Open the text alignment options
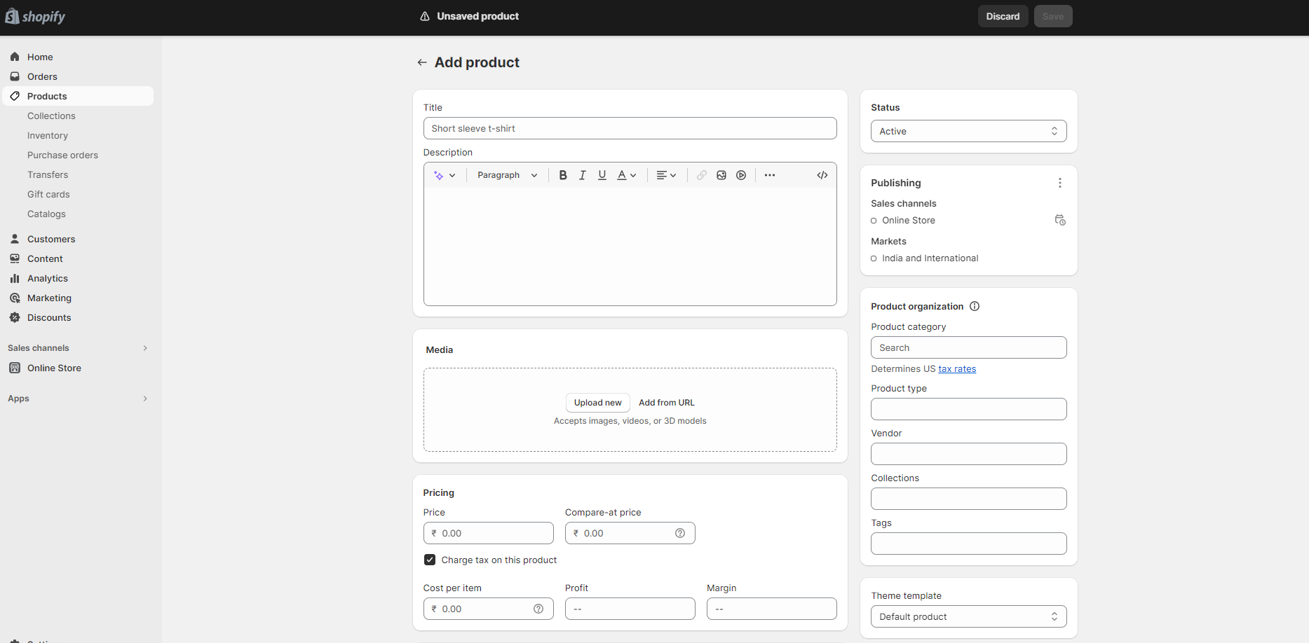Screen dimensions: 1309x643 point(666,175)
